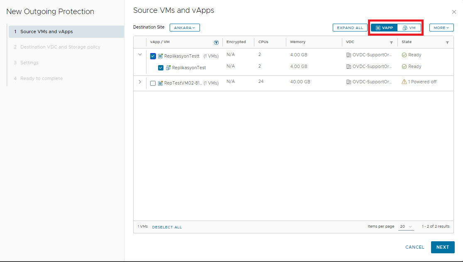
Task: Click the State column filter icon
Action: [x=447, y=43]
